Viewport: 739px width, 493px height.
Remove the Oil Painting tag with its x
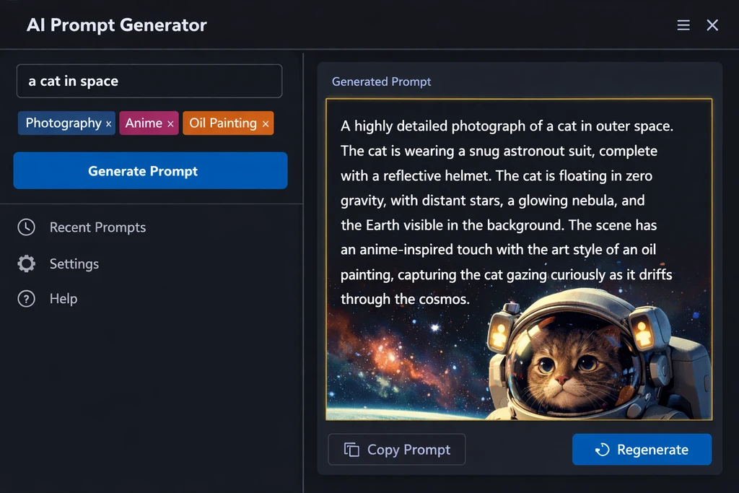[266, 124]
